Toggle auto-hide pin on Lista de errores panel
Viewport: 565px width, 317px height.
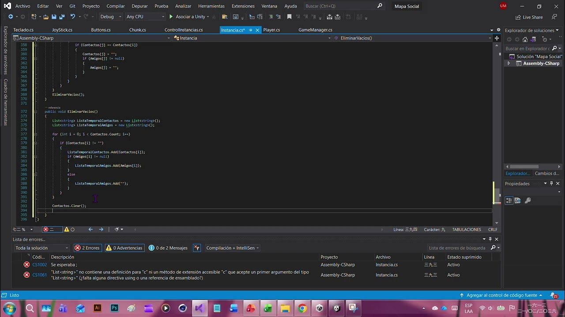point(490,239)
